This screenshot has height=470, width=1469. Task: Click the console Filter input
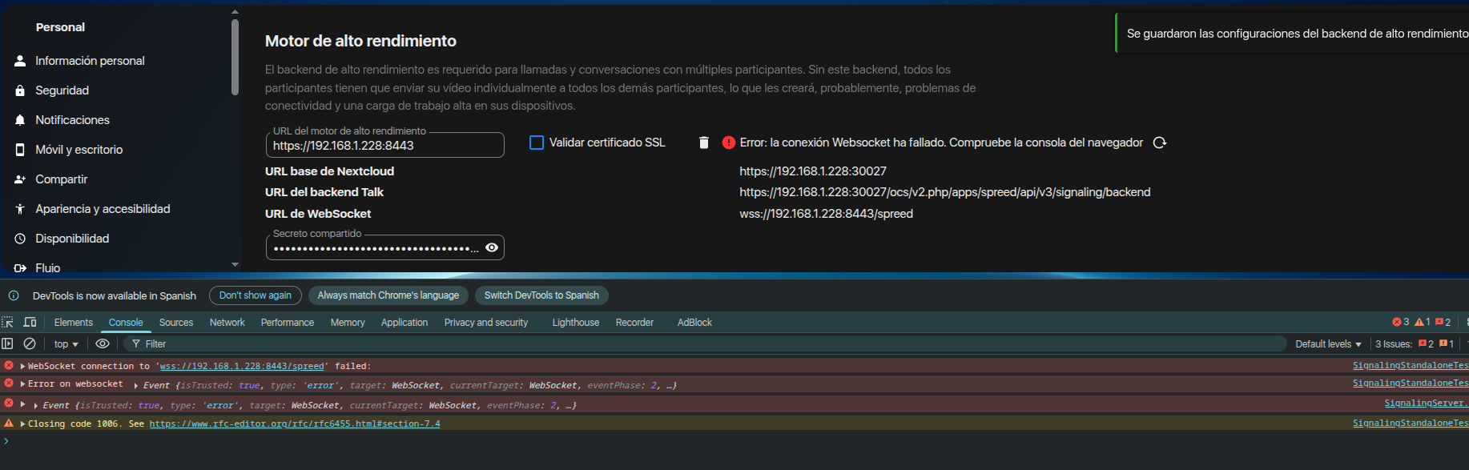click(x=705, y=344)
